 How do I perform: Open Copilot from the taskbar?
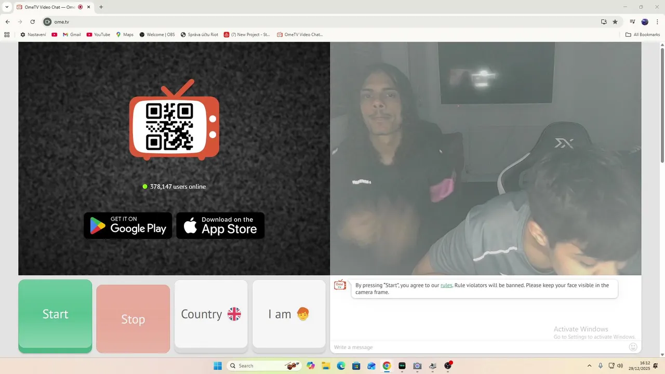311,366
